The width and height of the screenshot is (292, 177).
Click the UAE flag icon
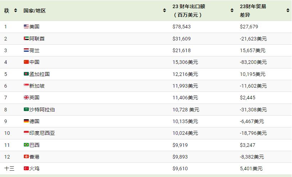pos(26,38)
